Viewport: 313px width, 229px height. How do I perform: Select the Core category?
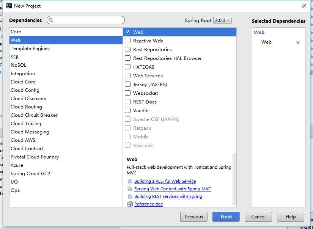(x=66, y=32)
